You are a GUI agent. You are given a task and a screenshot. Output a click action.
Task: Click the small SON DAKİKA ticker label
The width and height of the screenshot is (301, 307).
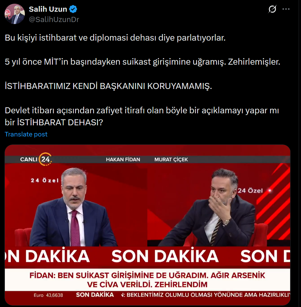pyautogui.click(x=95, y=295)
